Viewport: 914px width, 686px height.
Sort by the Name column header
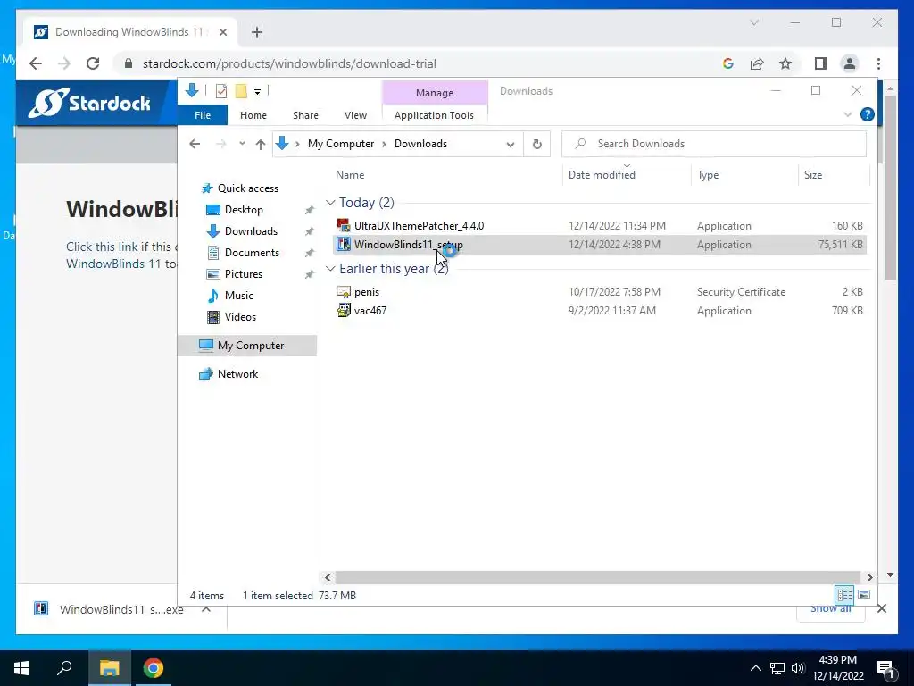pyautogui.click(x=350, y=174)
